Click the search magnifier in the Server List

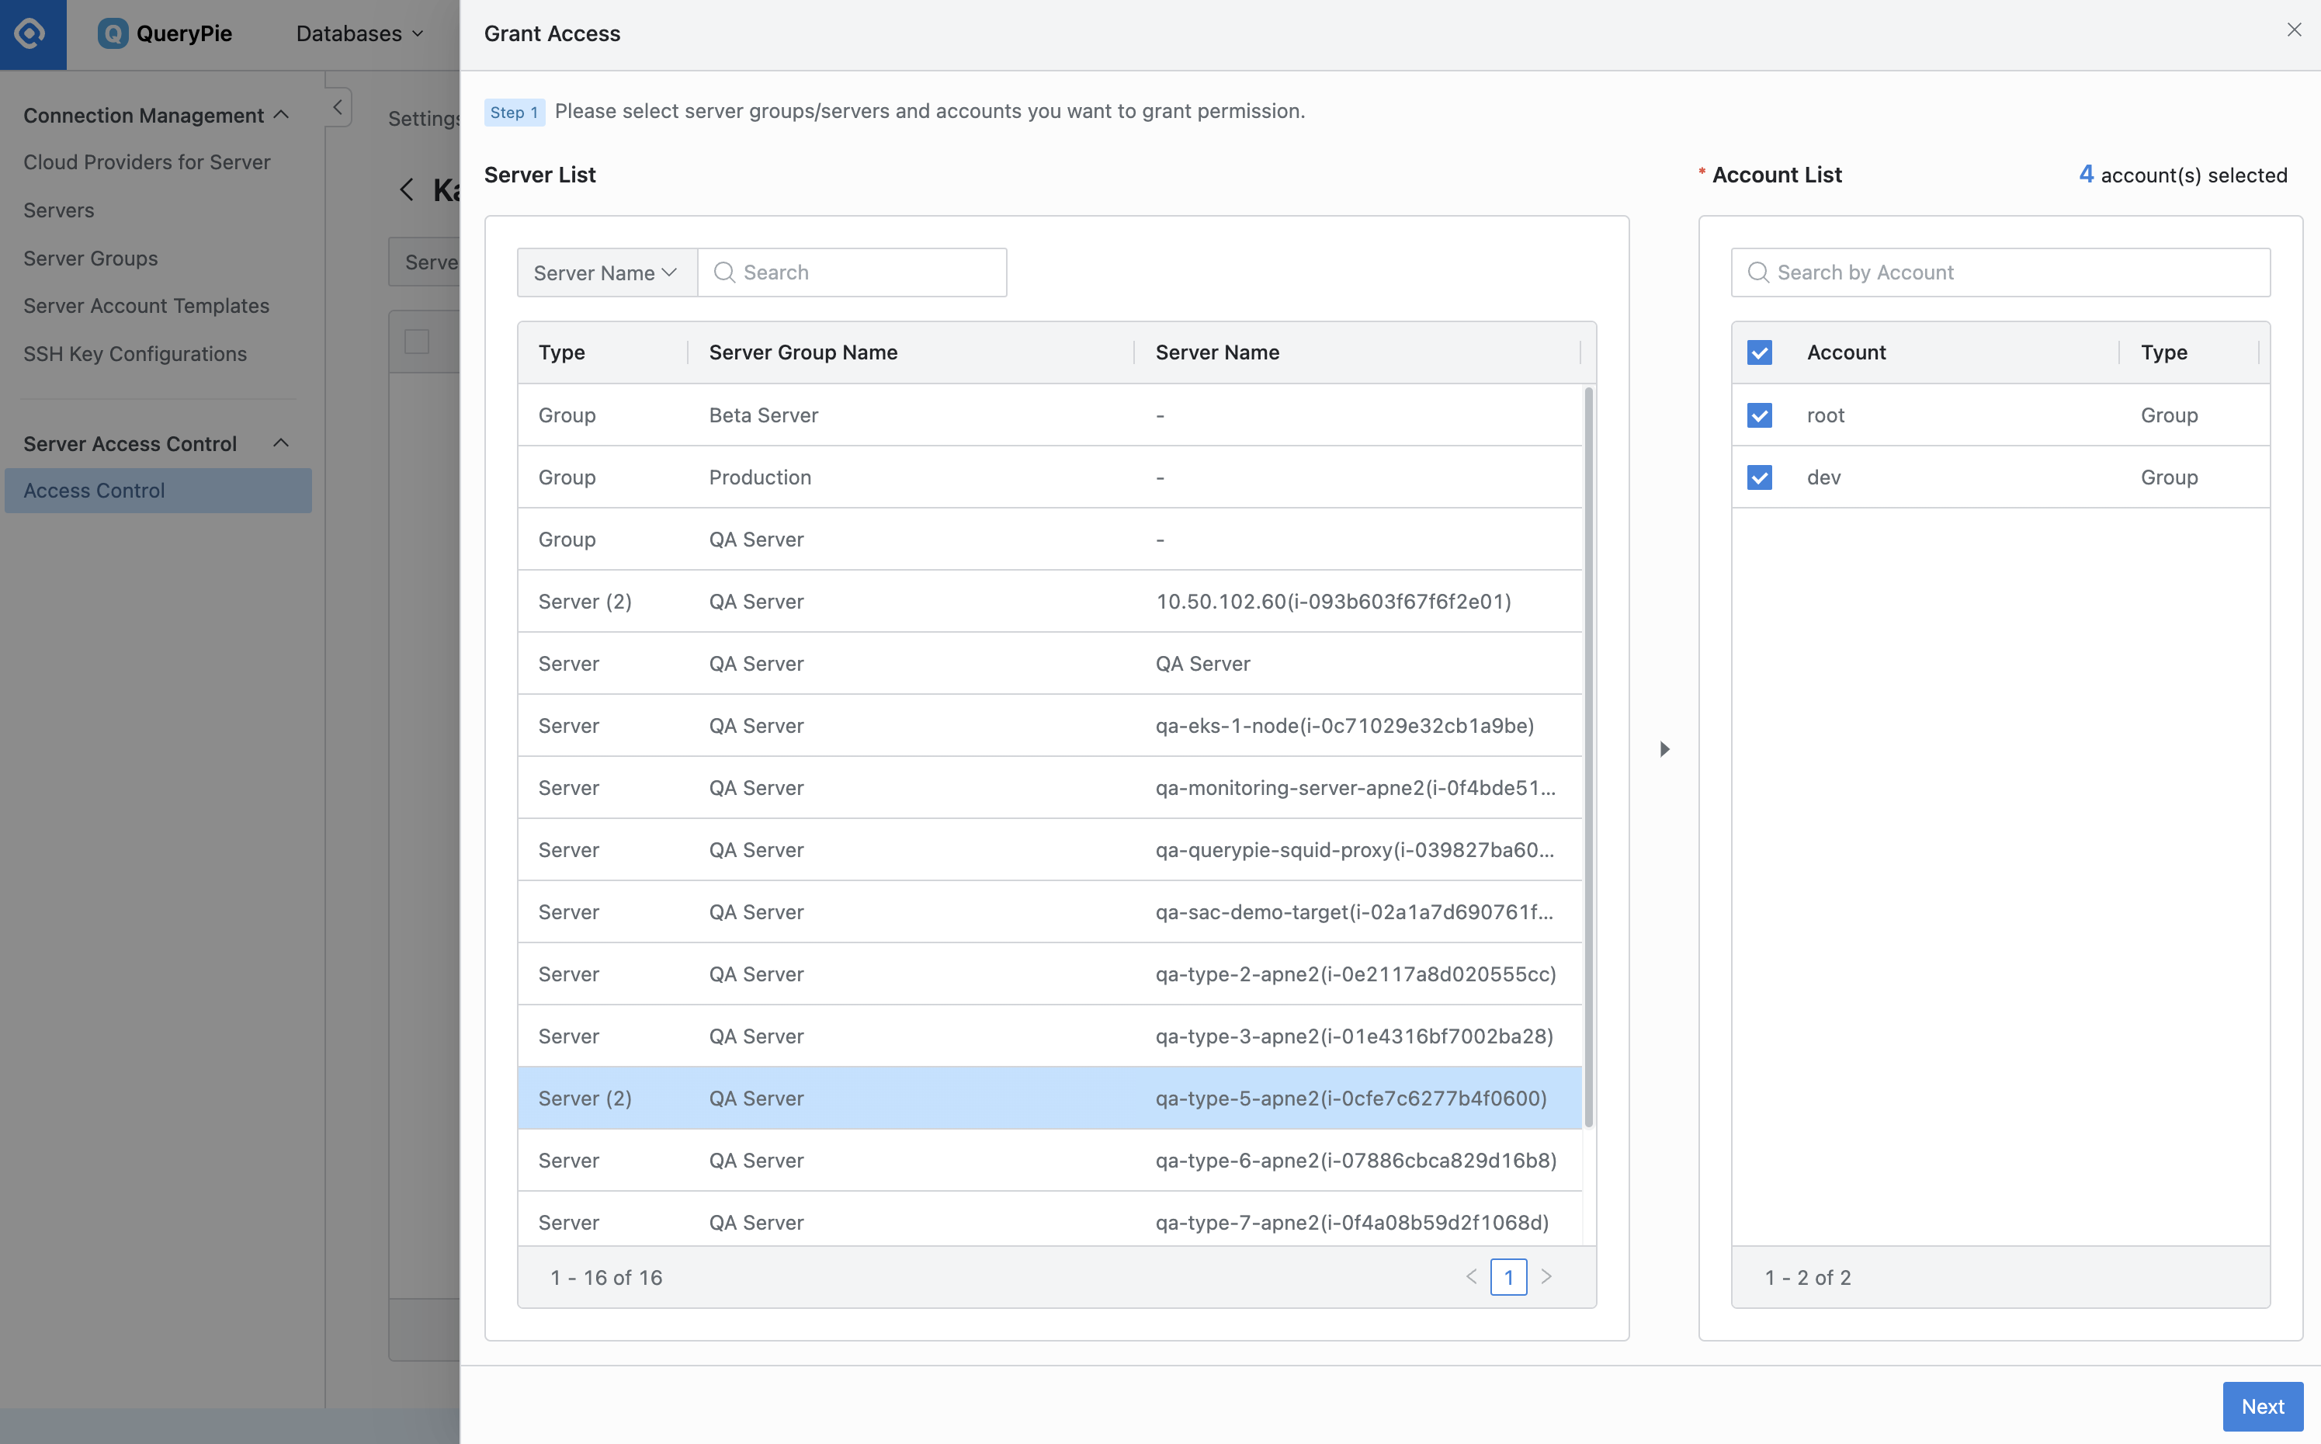click(725, 272)
